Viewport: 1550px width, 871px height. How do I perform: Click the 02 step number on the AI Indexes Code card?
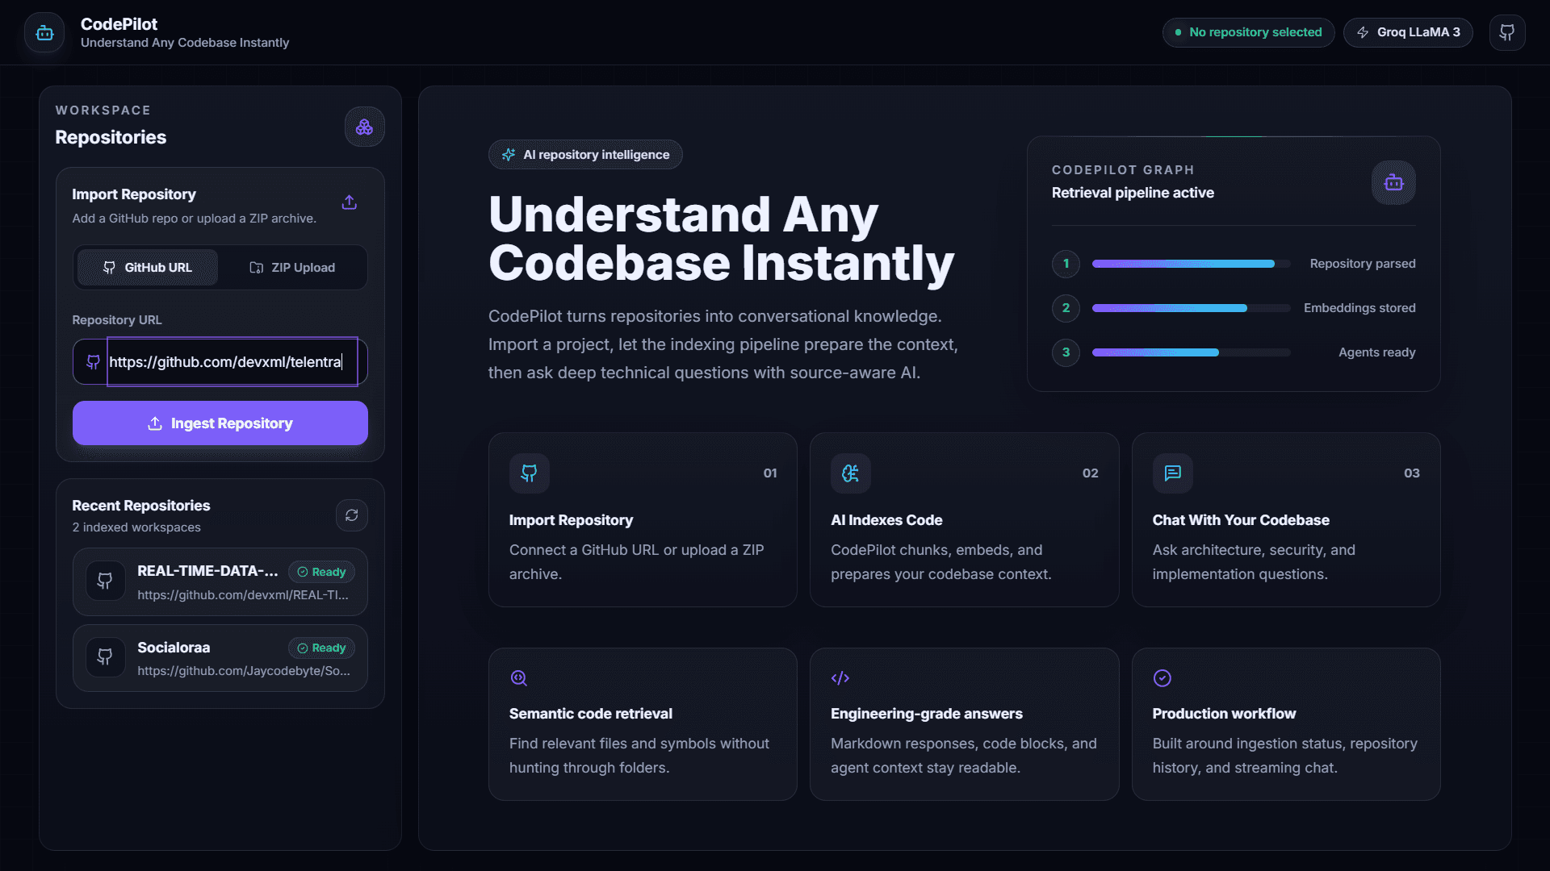tap(1090, 473)
